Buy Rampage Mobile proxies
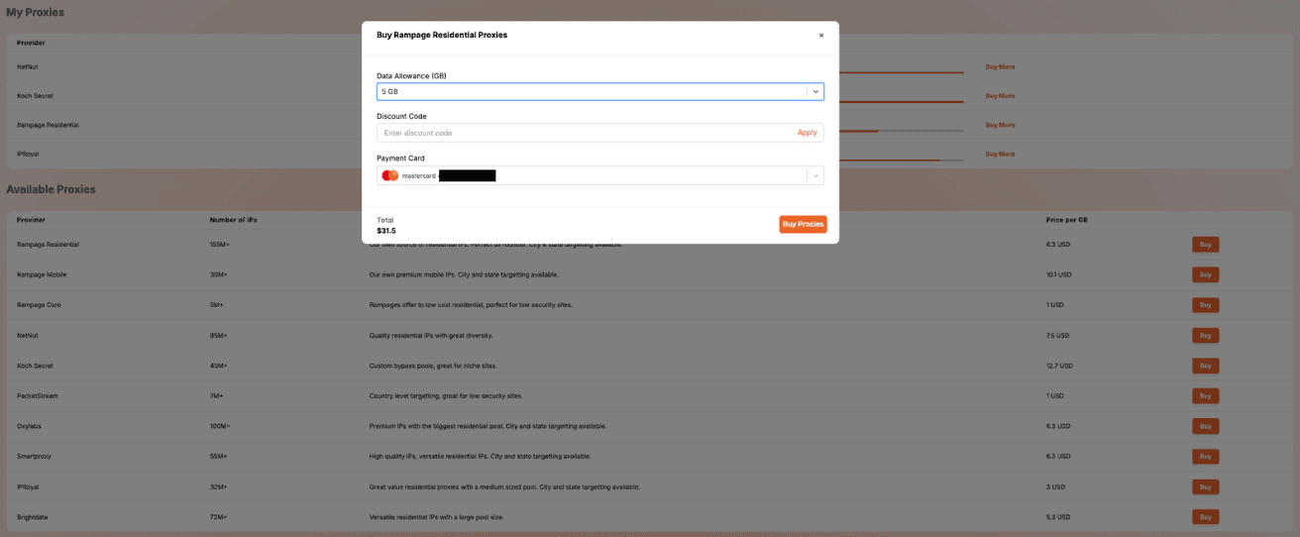The width and height of the screenshot is (1300, 537). pyautogui.click(x=1205, y=274)
